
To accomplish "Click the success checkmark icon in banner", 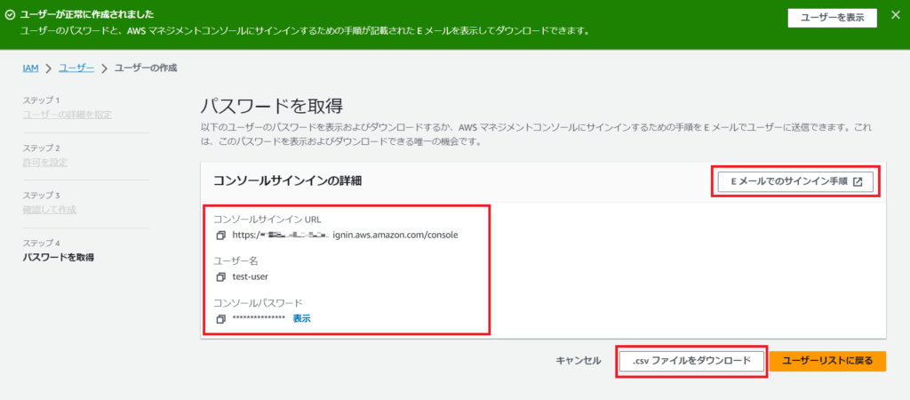I will click(x=9, y=14).
